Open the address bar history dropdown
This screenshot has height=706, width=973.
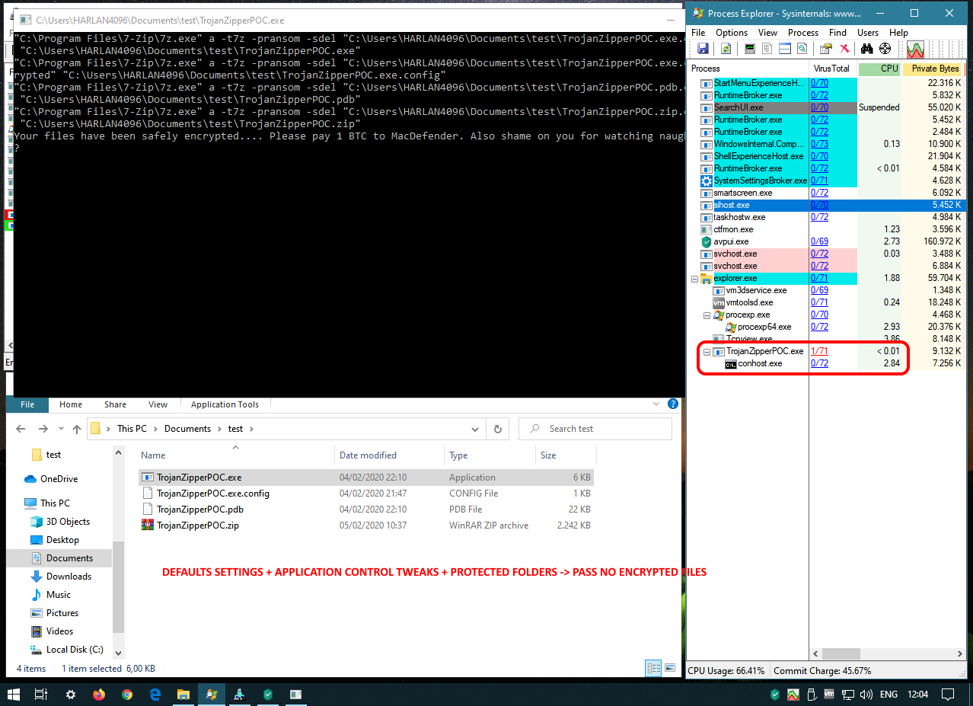coord(477,429)
